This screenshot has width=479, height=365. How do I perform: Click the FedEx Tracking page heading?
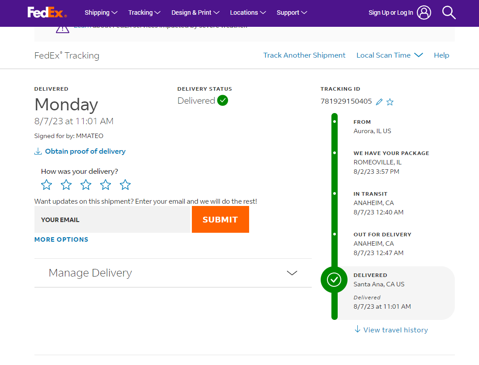[67, 55]
